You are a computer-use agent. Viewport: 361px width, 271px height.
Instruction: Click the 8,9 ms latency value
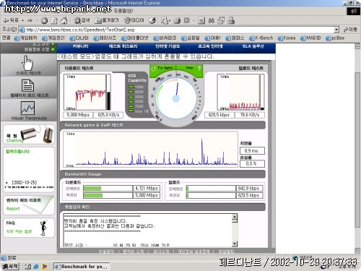click(252, 151)
